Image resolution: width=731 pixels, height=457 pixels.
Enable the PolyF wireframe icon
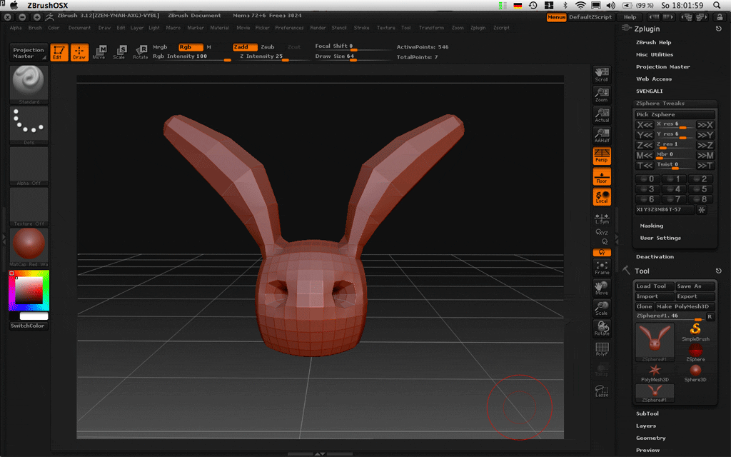(602, 348)
